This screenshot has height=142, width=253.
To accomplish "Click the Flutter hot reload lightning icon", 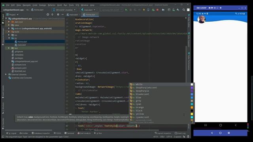I will [144, 10].
